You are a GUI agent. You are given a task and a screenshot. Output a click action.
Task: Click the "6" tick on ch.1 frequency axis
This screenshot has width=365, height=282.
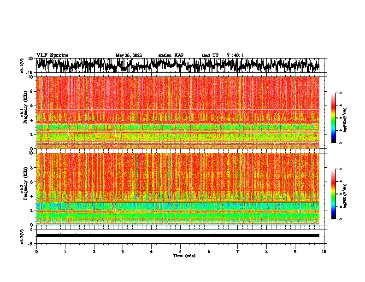[32, 106]
